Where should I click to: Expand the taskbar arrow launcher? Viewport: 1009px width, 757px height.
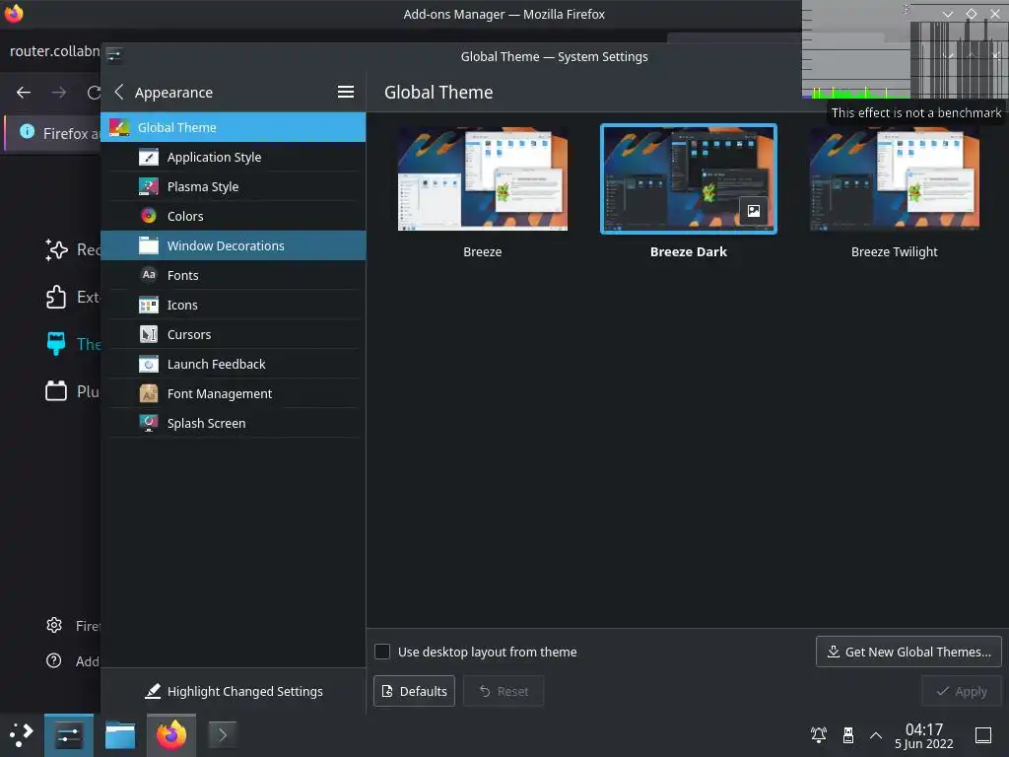[223, 735]
